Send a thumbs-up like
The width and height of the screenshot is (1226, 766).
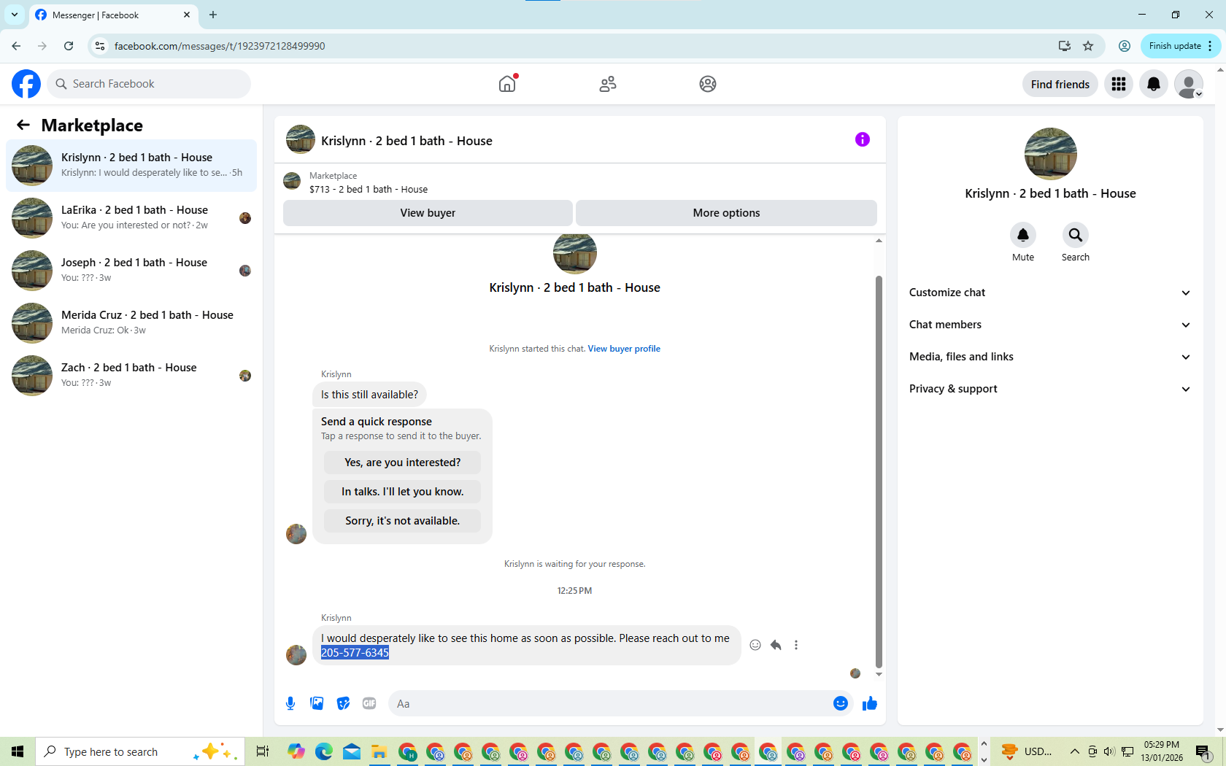point(870,703)
